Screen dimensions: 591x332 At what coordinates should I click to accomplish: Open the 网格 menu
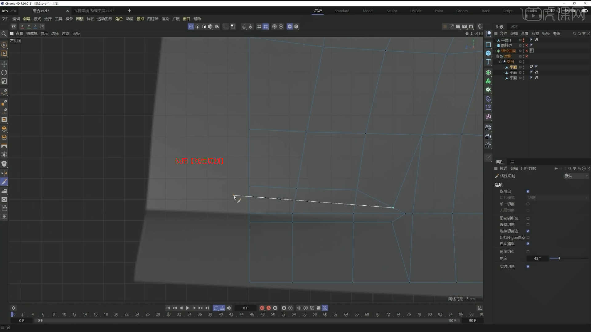pos(80,19)
